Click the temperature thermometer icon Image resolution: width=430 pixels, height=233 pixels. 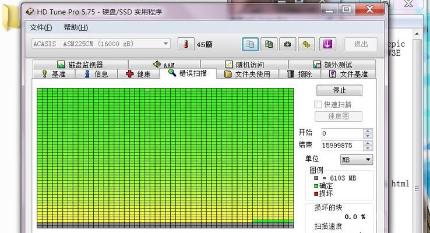pyautogui.click(x=186, y=44)
